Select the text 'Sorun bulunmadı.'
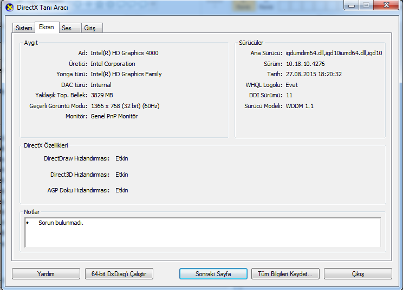The width and height of the screenshot is (403, 294). pos(61,223)
